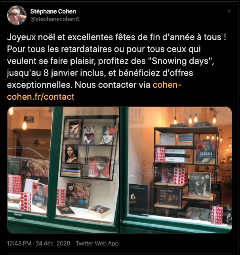Open the right shop window photo
240x255 pixels.
176,170
